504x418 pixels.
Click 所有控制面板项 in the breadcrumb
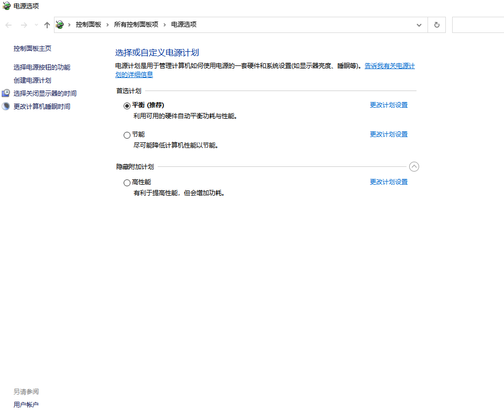click(x=136, y=25)
